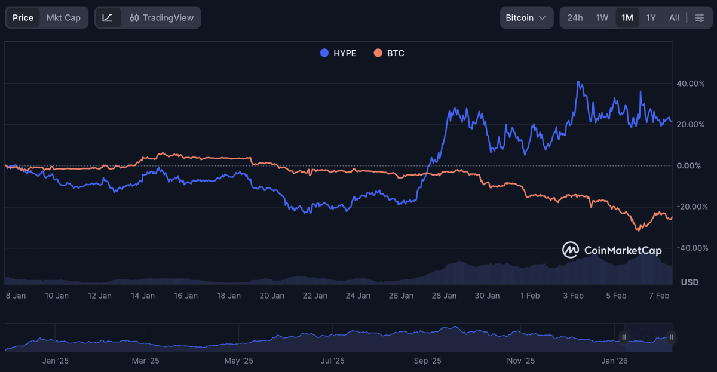
Task: Choose the 1Y time range
Action: pyautogui.click(x=651, y=18)
